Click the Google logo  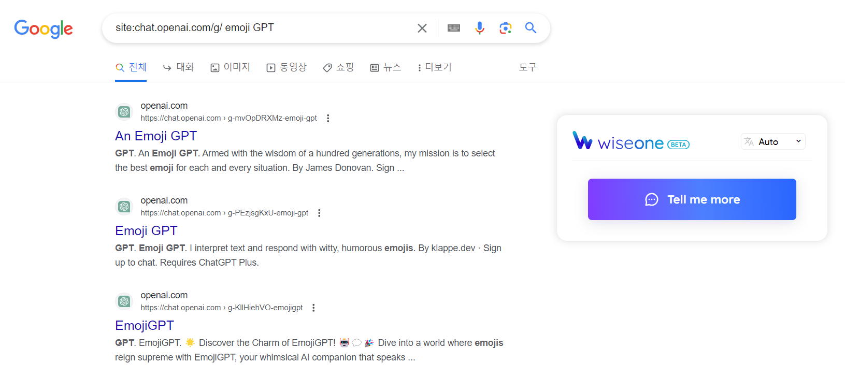tap(44, 29)
